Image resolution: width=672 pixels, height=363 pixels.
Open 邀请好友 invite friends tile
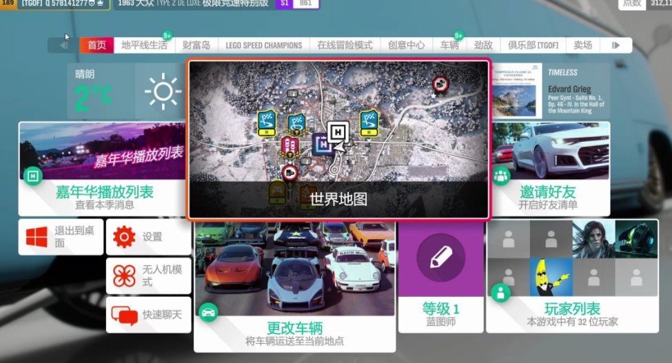click(x=551, y=169)
